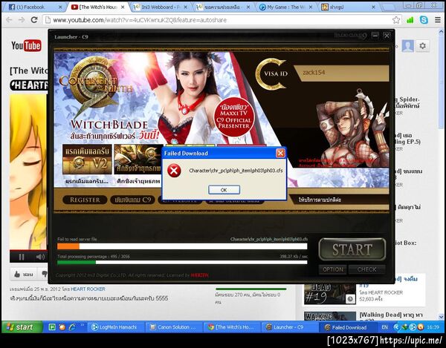Click the green bars extension icon
The height and width of the screenshot is (348, 446).
point(410,20)
